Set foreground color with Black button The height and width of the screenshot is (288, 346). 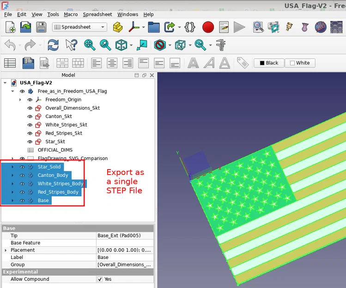tap(269, 63)
